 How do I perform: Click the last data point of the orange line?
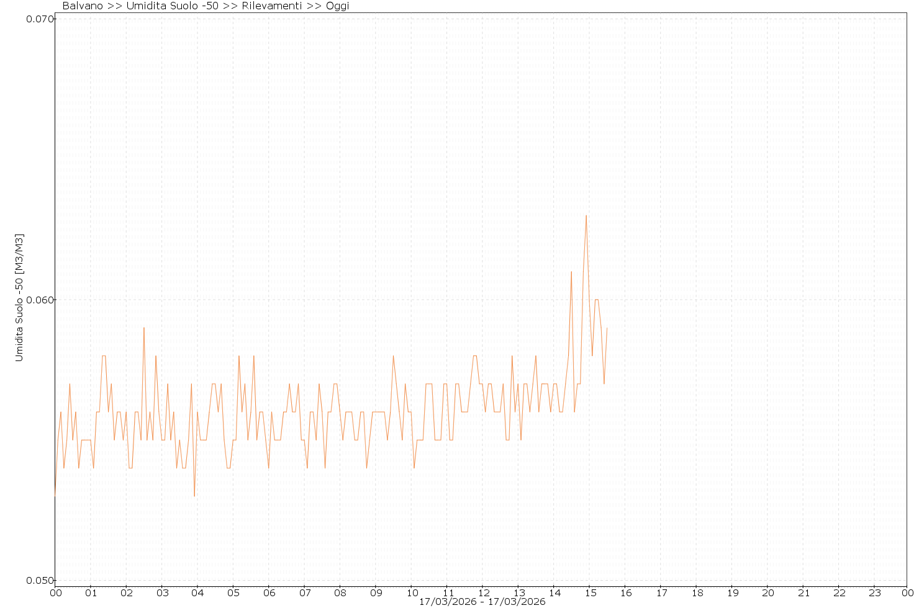(607, 328)
